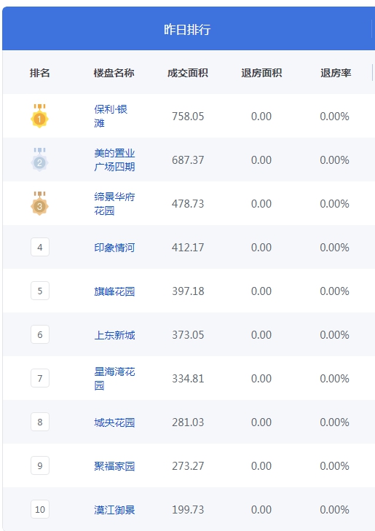Open the 旗峰花园 property link

tap(114, 291)
